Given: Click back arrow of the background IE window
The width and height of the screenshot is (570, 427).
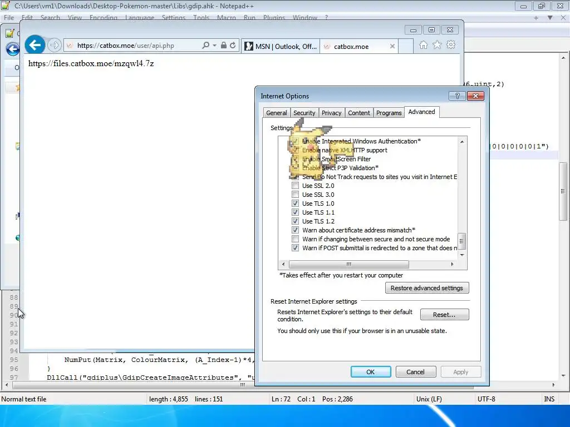Looking at the screenshot, I should [13, 49].
